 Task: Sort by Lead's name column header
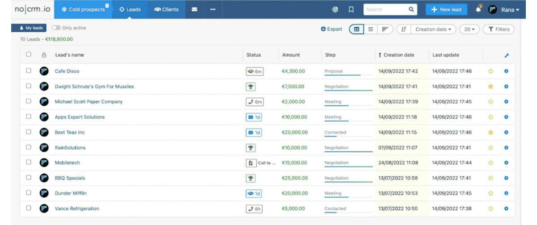(69, 55)
